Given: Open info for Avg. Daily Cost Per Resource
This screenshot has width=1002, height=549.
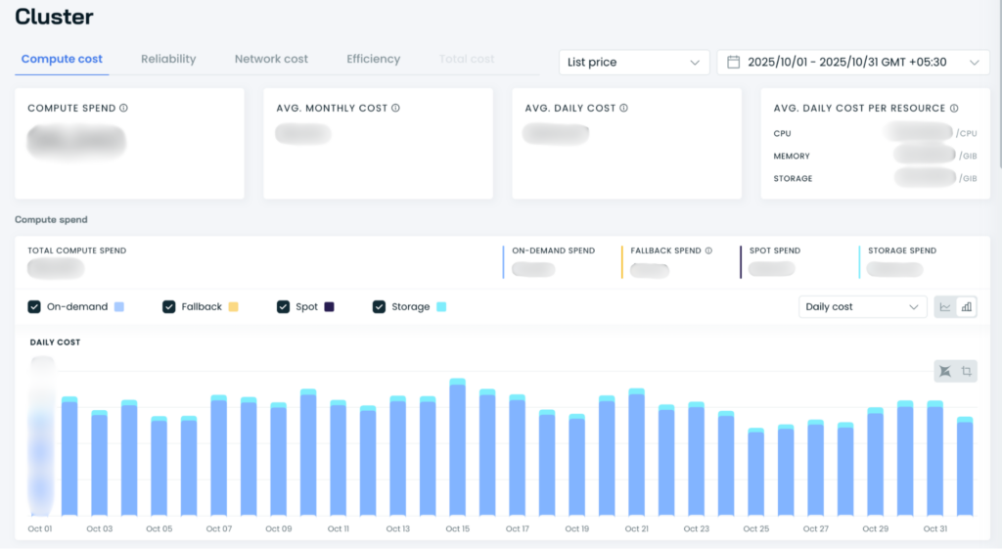Looking at the screenshot, I should (x=954, y=108).
